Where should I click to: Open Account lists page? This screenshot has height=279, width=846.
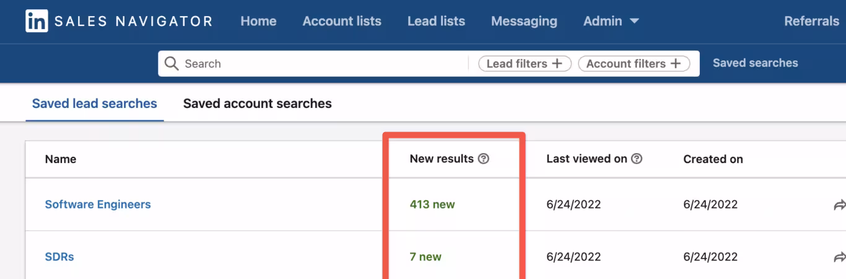click(x=342, y=21)
